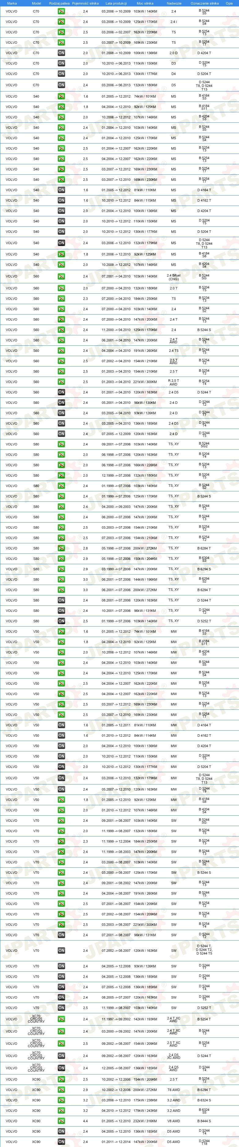Click the Marka column header
The width and height of the screenshot is (239, 1147).
pyautogui.click(x=12, y=3)
